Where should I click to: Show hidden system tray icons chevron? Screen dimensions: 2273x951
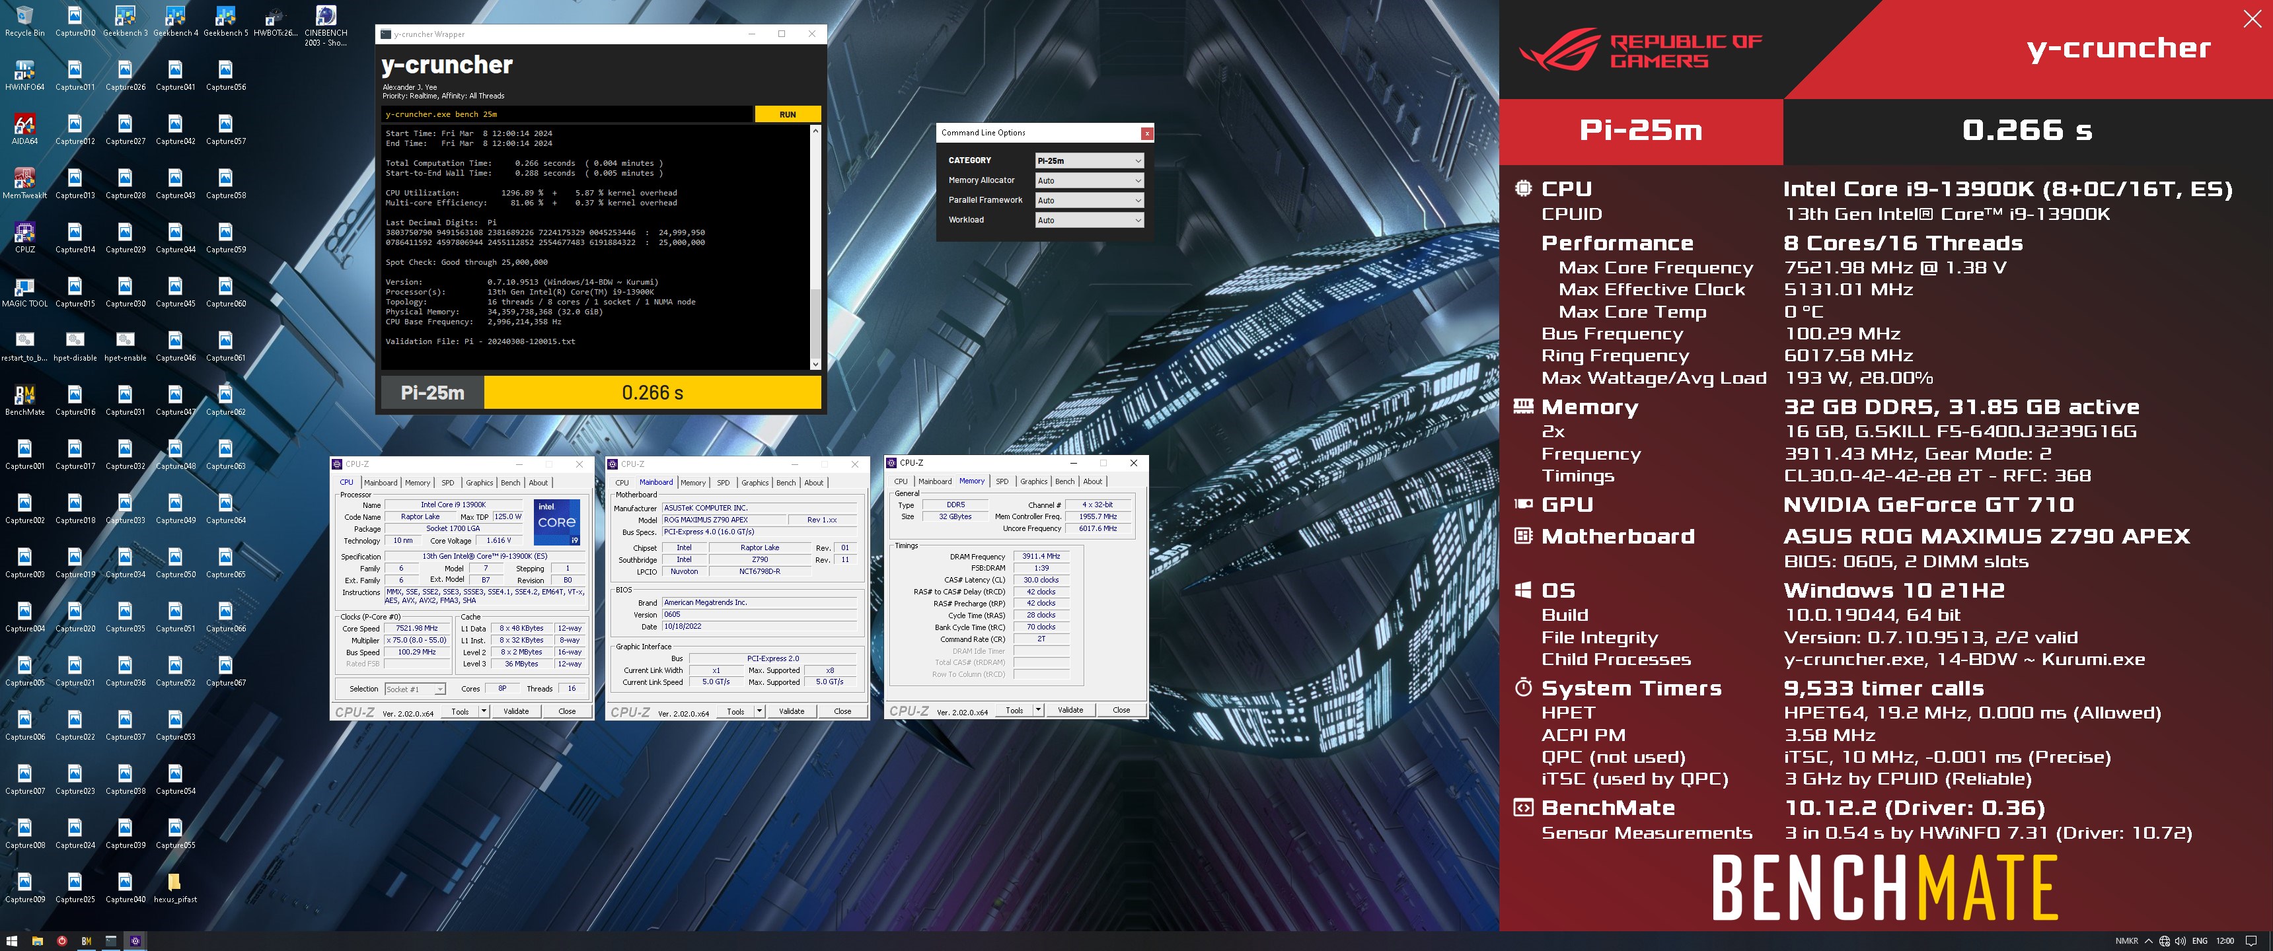[x=2149, y=940]
